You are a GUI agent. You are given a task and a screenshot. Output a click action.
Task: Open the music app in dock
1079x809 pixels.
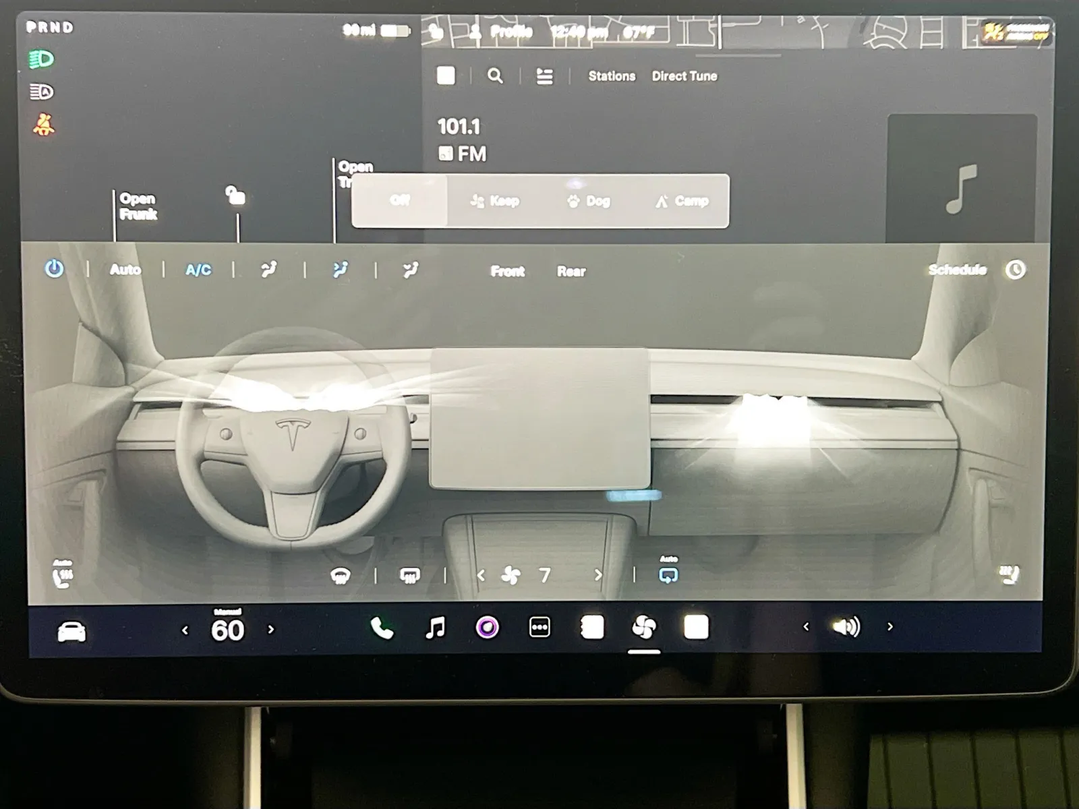[436, 628]
